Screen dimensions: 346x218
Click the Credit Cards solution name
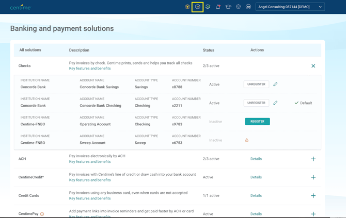29,195
